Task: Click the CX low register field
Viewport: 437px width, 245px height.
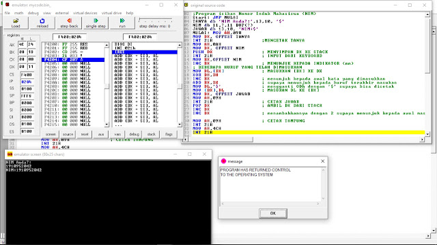Action: tap(31, 59)
